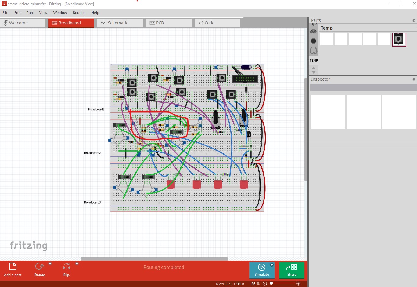Float the Inspector panel window

[414, 79]
